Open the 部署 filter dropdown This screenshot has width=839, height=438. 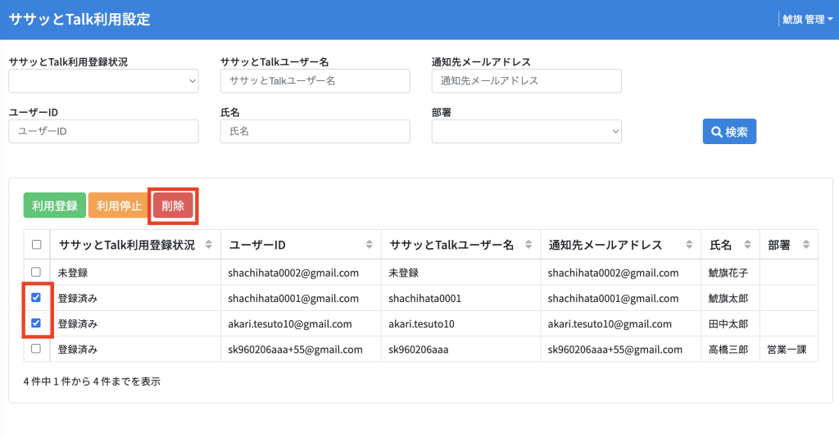pos(527,131)
